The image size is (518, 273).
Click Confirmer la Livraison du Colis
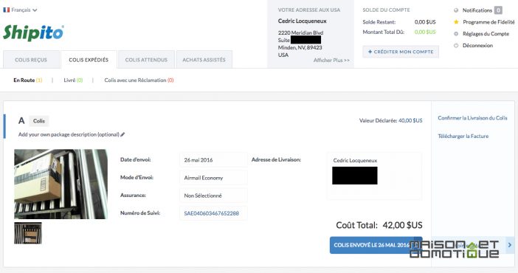[x=472, y=117]
